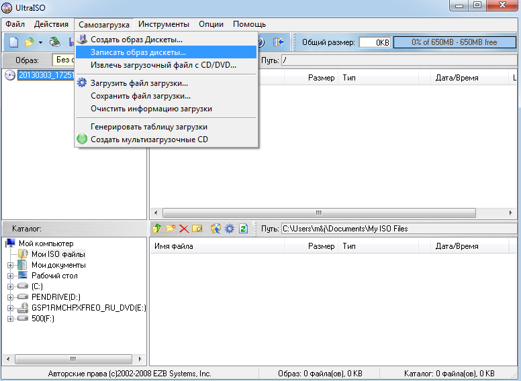Open the Файл menu
521x381 pixels.
pyautogui.click(x=15, y=24)
